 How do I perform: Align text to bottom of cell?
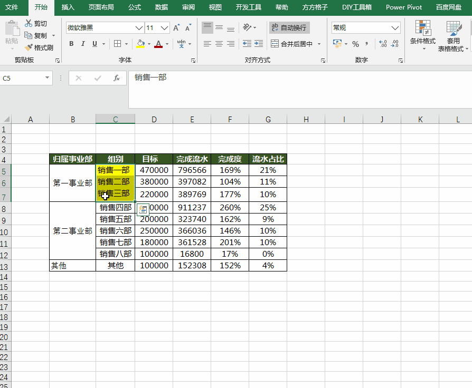(231, 27)
